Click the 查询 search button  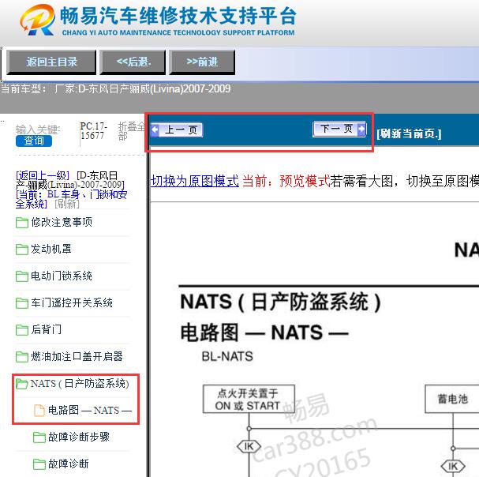click(34, 141)
